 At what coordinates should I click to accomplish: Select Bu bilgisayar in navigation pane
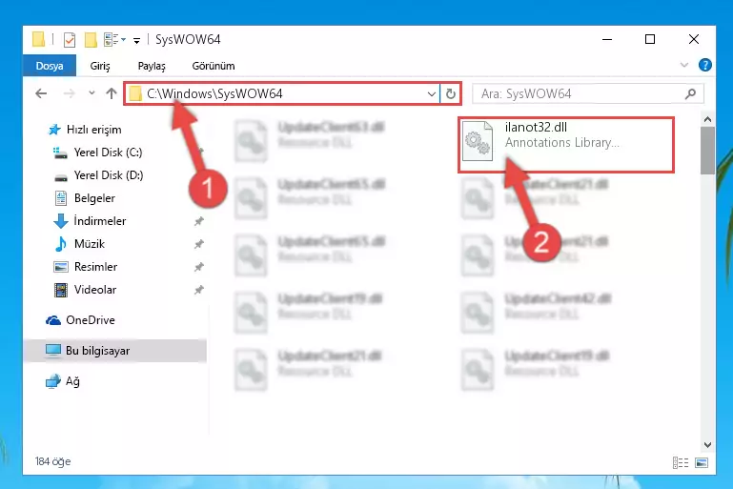pyautogui.click(x=114, y=351)
